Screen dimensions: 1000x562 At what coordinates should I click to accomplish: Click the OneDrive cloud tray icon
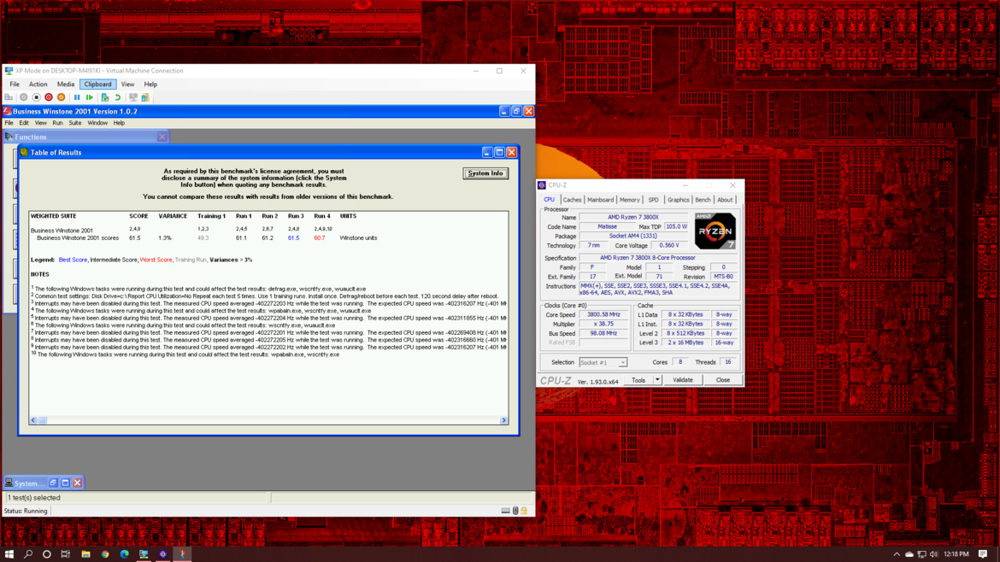tap(909, 554)
